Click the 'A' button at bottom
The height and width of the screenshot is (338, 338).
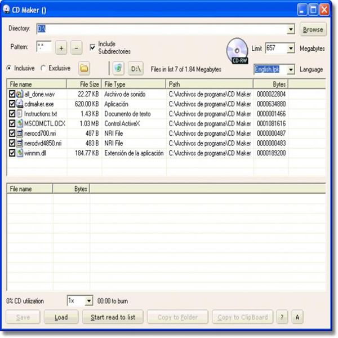[297, 317]
